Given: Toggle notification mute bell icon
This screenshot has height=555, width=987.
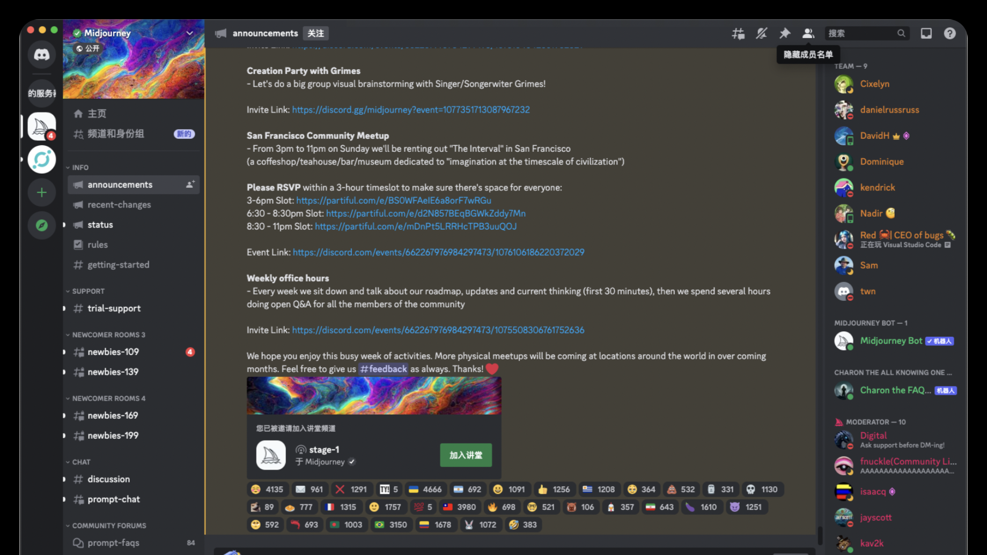Looking at the screenshot, I should [x=762, y=33].
